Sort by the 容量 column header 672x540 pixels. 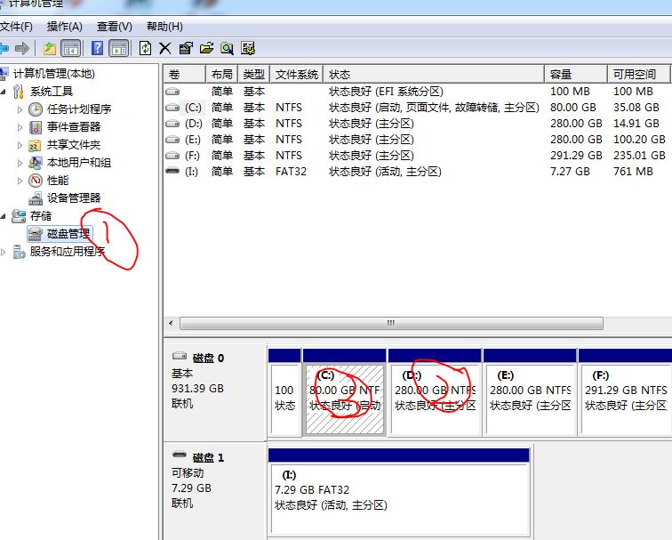576,75
